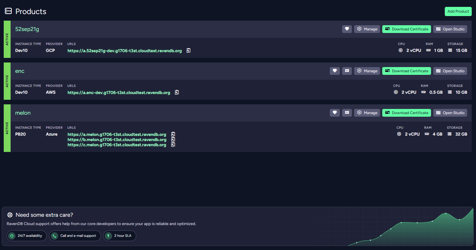Viewport: 476px width, 250px height.
Task: Click the lifebuoy icon beside Need some extra care
Action: (x=10, y=215)
